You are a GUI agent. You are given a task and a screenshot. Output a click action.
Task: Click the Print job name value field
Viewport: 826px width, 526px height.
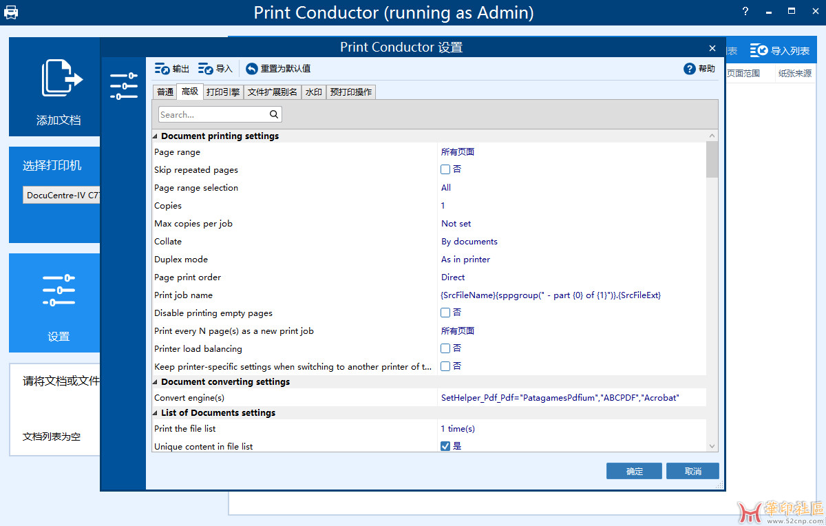[551, 295]
